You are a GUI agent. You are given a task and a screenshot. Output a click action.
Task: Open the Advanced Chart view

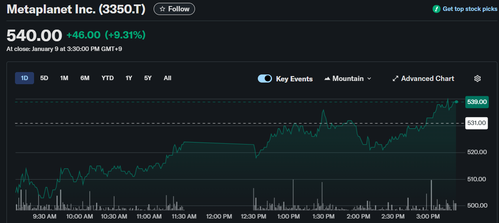click(424, 79)
